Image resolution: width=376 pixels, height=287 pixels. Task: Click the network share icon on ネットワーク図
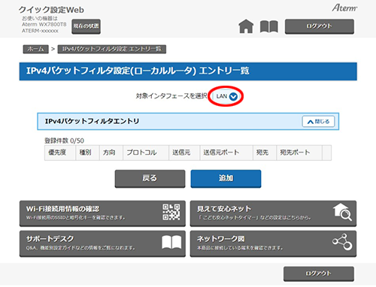[342, 242]
